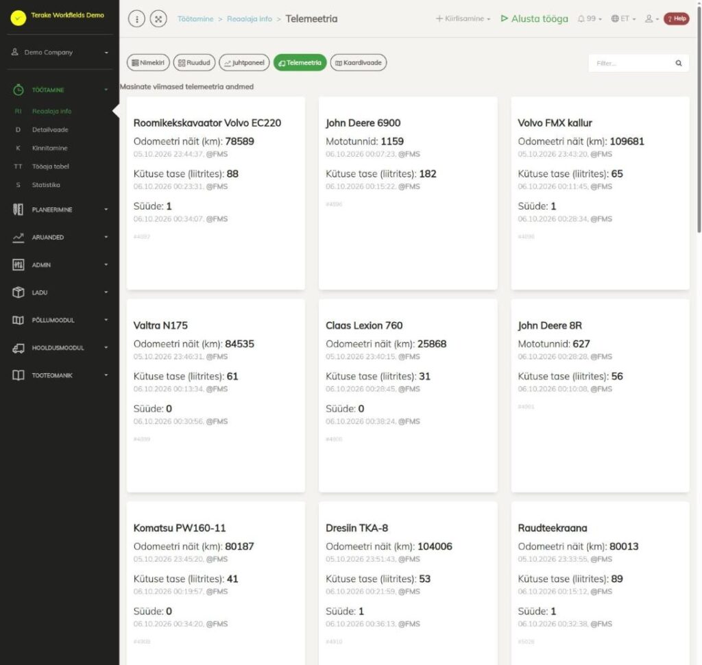Click the Planeerimine sidebar icon
Viewport: 702px width, 665px height.
pos(18,210)
